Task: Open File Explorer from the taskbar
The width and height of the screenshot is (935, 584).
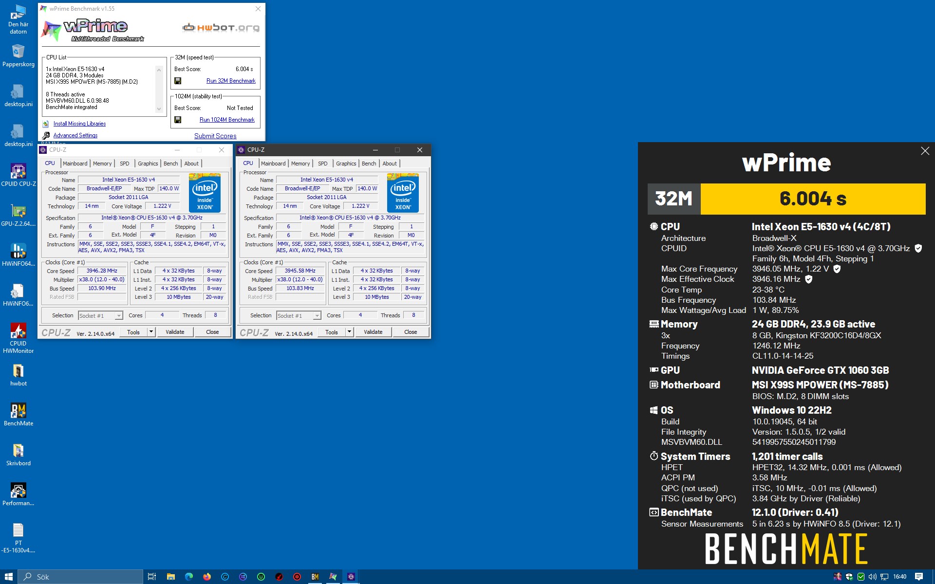Action: tap(170, 577)
